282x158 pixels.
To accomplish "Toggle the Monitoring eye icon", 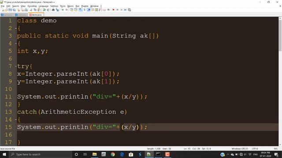I will click(x=108, y=10).
